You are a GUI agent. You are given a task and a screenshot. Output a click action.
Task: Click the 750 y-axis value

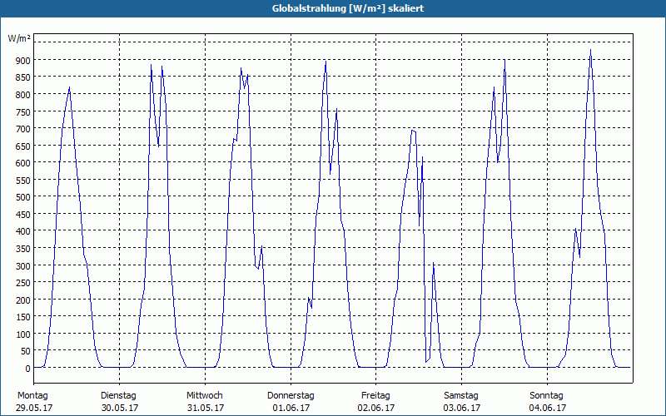22,112
